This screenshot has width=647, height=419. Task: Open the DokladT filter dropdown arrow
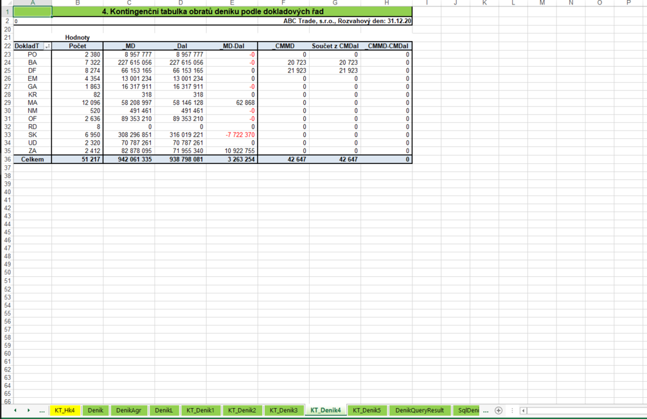47,46
